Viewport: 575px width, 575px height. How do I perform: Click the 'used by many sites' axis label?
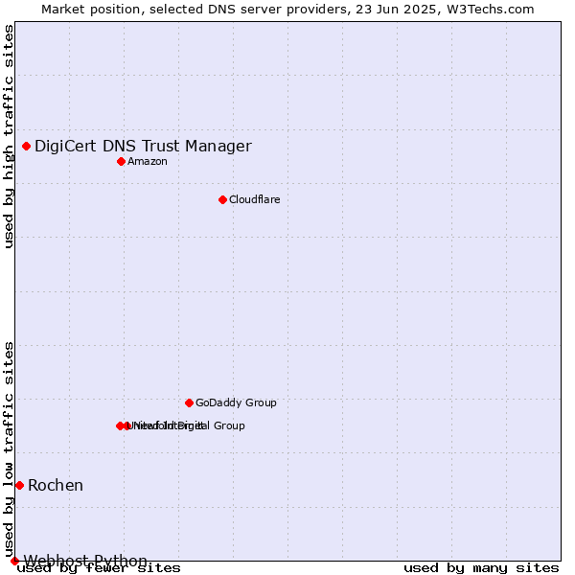pyautogui.click(x=481, y=568)
